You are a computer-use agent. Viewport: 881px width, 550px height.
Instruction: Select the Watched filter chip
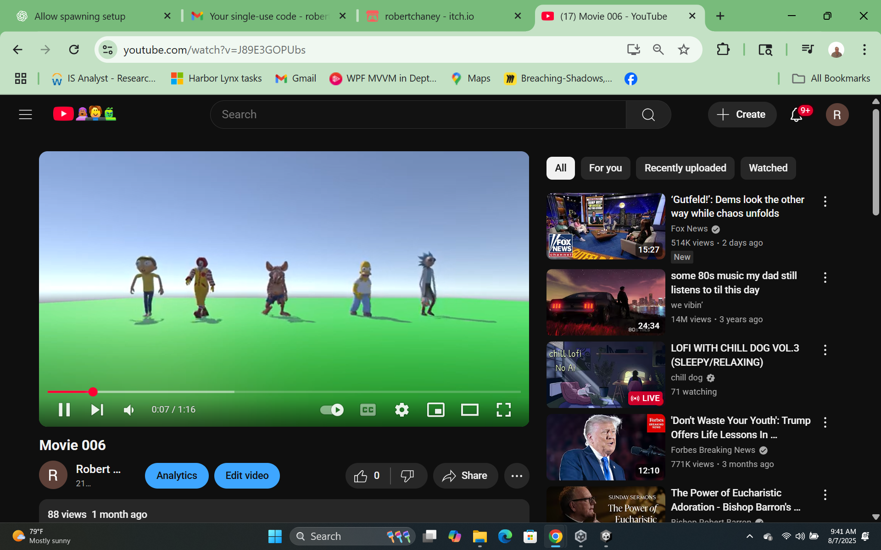coord(768,168)
